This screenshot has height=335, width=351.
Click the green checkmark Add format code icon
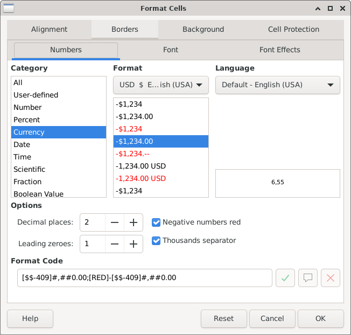pyautogui.click(x=285, y=278)
